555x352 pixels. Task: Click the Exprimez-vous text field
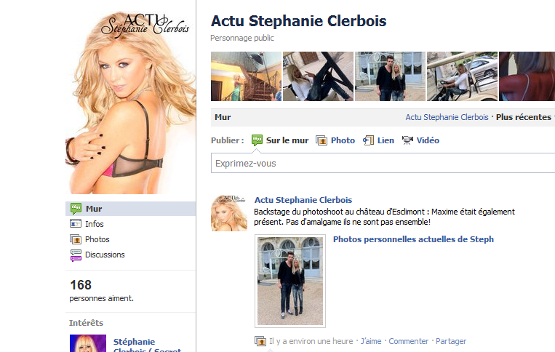pyautogui.click(x=383, y=163)
